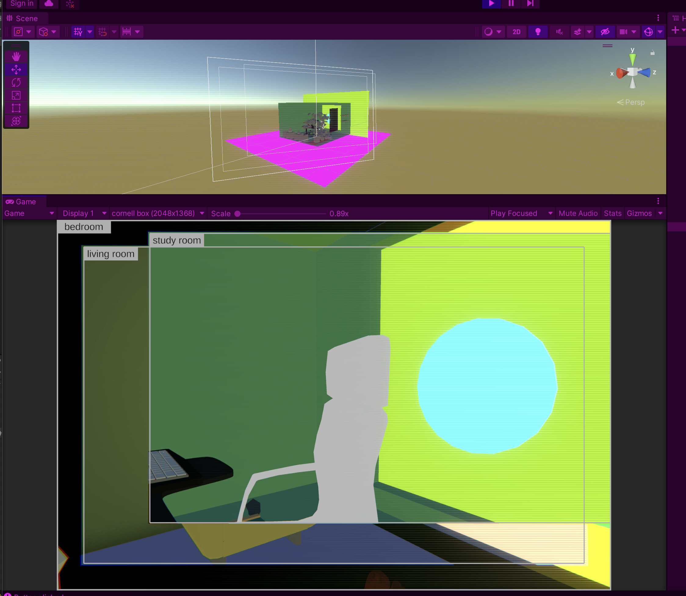Toggle scene visibility eye icon
Screen dimensions: 686x596
click(605, 32)
